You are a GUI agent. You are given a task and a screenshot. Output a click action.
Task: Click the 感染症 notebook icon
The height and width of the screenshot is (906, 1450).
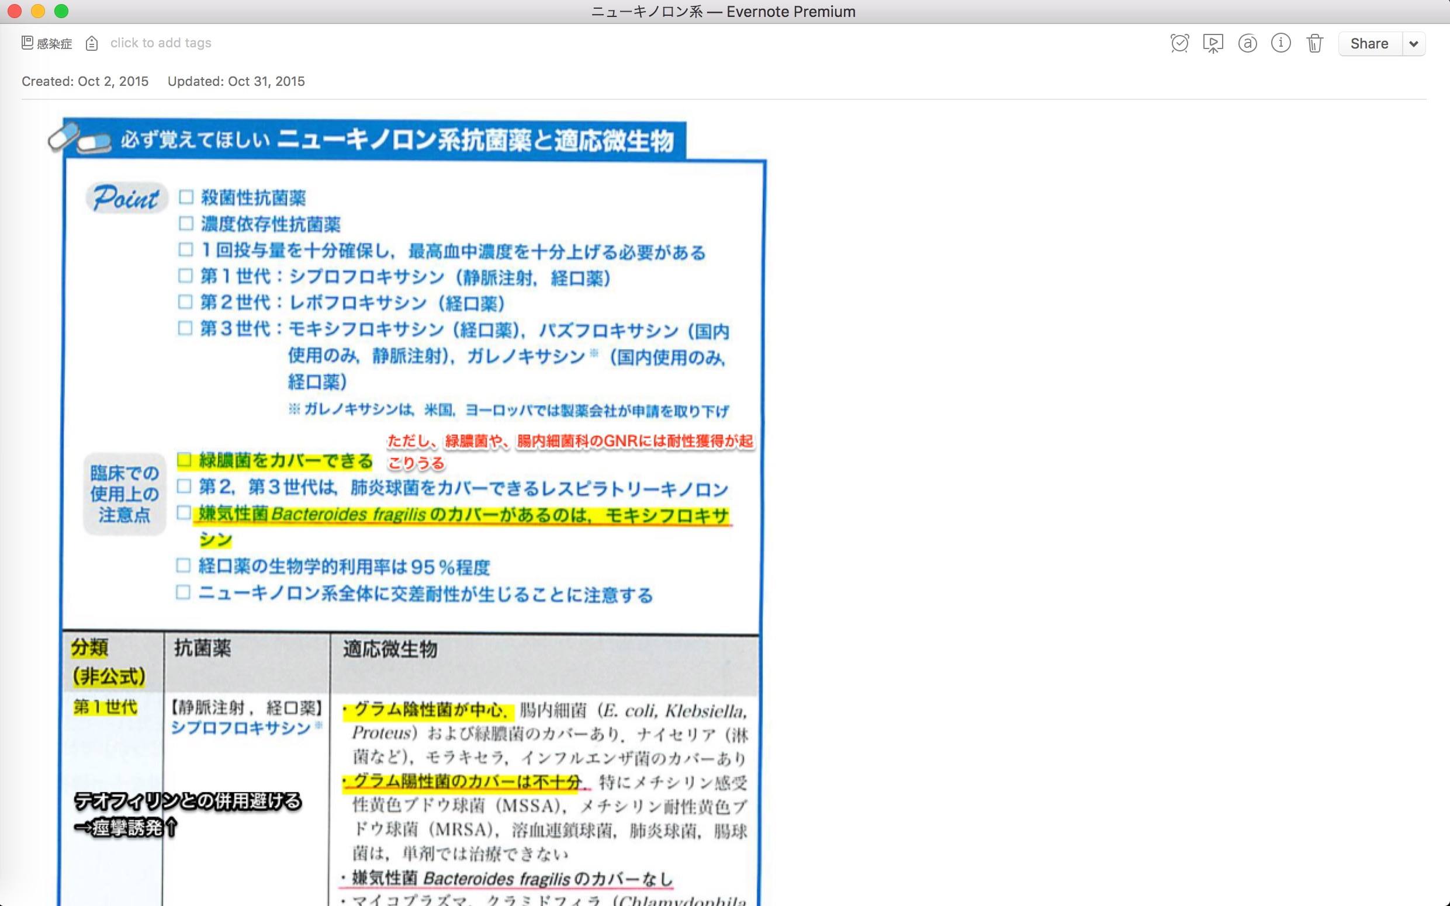27,43
